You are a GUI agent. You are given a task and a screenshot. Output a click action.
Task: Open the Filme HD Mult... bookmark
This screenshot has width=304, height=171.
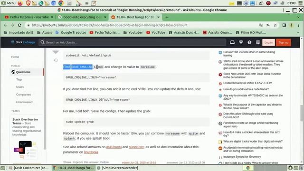tap(251, 32)
